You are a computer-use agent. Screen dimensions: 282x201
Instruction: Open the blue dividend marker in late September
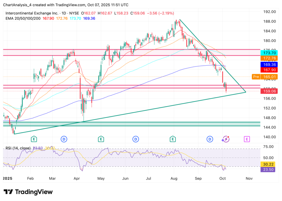[210, 139]
